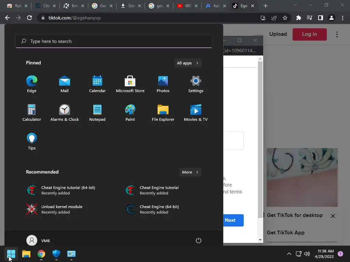Image resolution: width=350 pixels, height=262 pixels.
Task: Go back in Chrome
Action: 8,18
